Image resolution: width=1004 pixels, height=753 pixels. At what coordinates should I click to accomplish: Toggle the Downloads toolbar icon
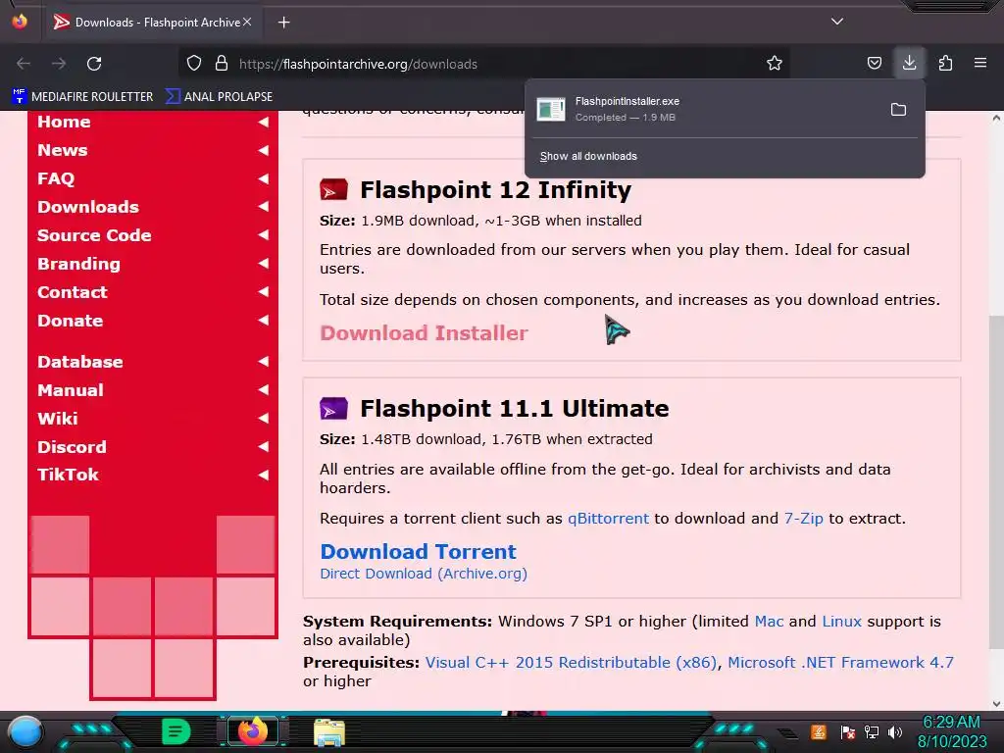pyautogui.click(x=909, y=64)
